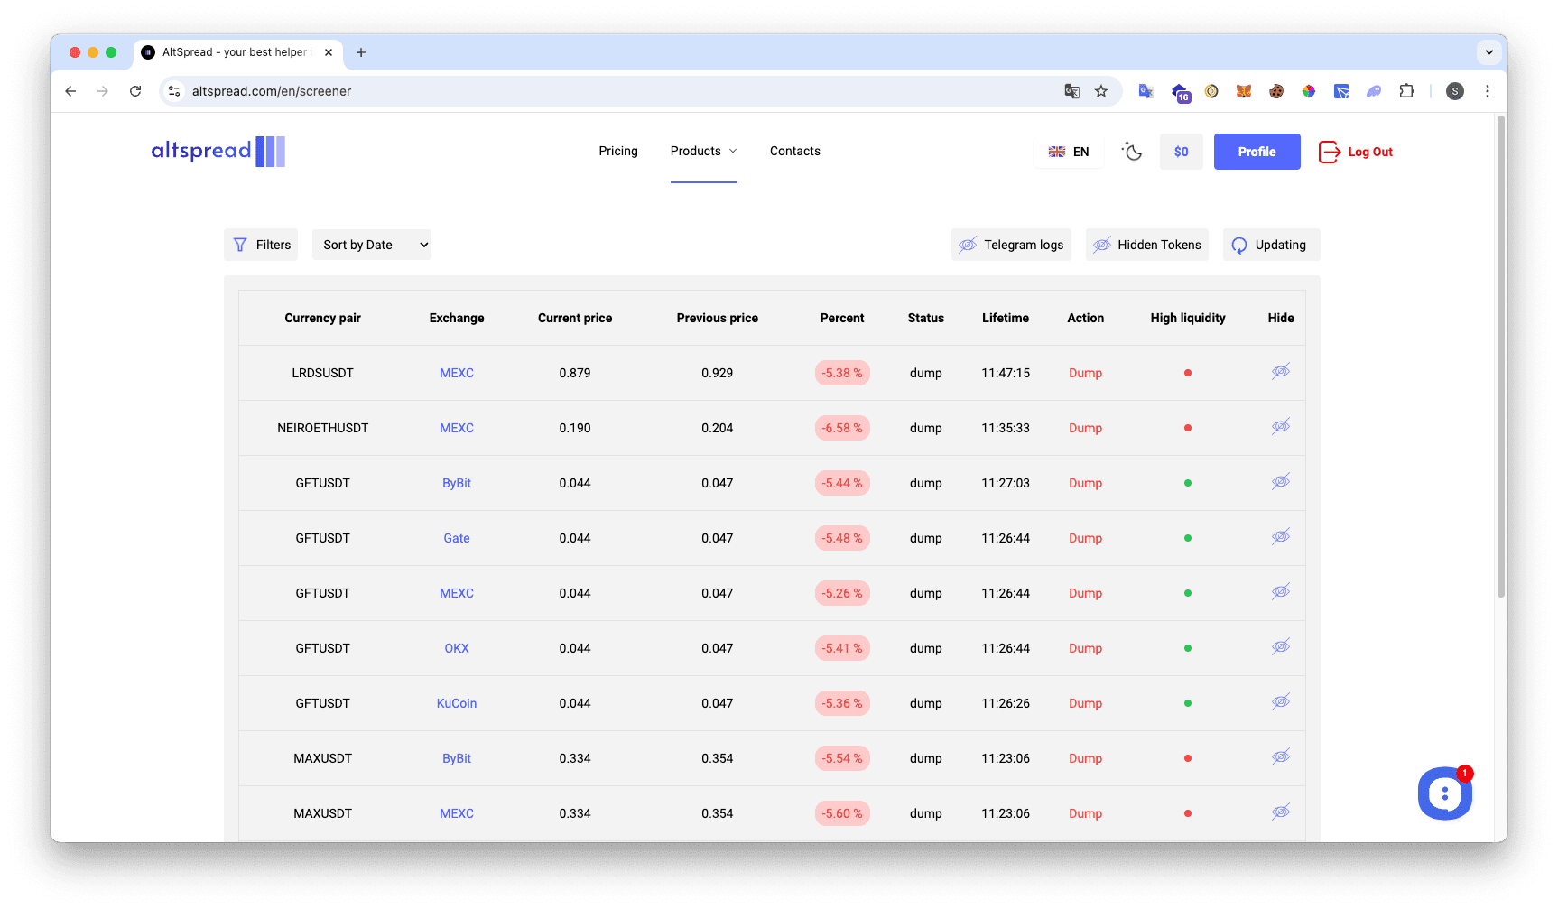Open the extension with 16 badge
Viewport: 1558px width, 909px height.
pos(1180,92)
